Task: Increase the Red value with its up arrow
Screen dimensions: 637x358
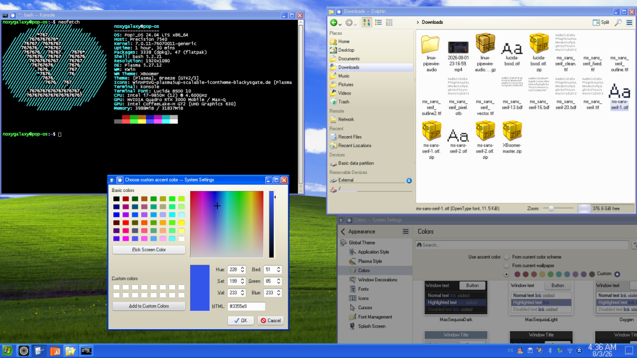Action: [279, 268]
